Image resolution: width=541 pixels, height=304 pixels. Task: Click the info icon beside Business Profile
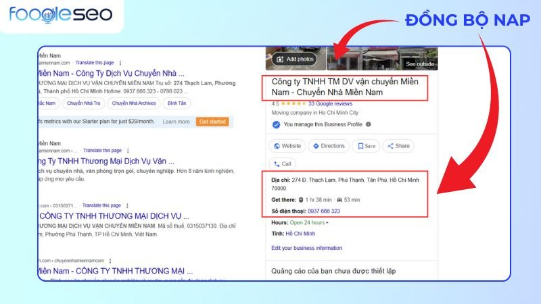(369, 125)
